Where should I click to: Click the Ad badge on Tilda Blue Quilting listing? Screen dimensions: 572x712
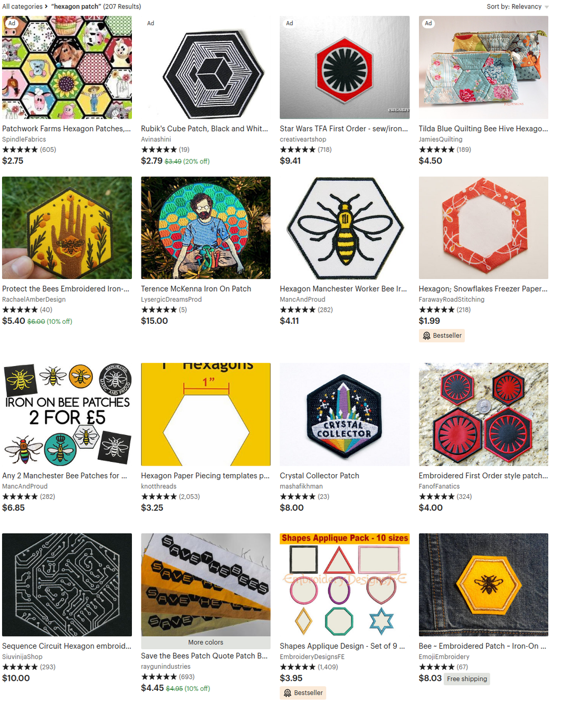tap(428, 23)
